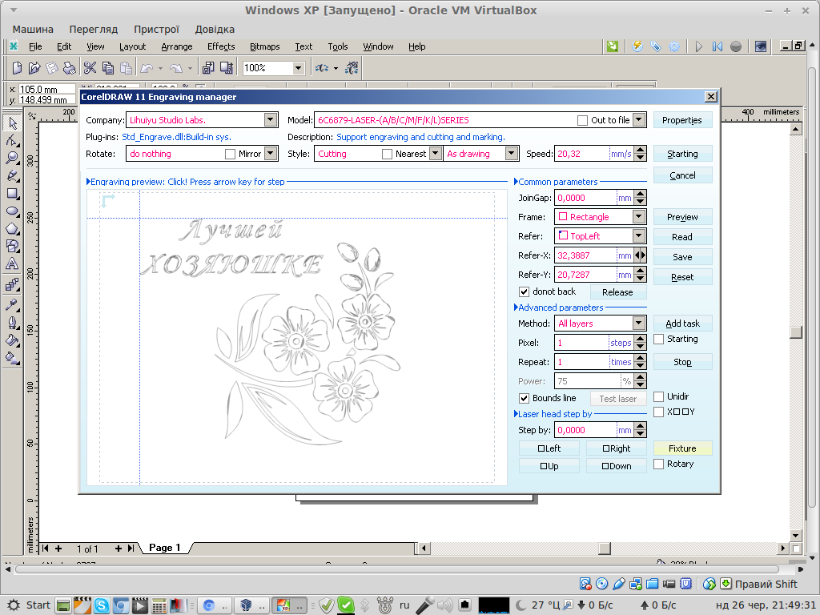Click the microphone tray icon
The height and width of the screenshot is (615, 820).
[424, 605]
